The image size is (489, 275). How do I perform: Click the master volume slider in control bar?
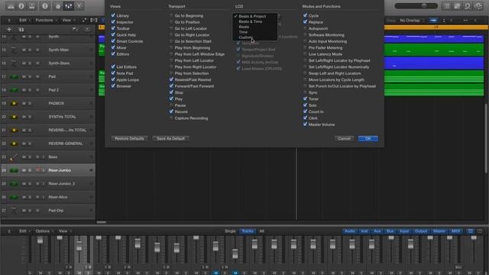point(416,6)
